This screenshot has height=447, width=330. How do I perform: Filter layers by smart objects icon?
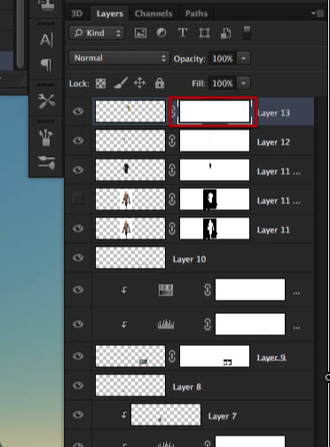coord(225,33)
